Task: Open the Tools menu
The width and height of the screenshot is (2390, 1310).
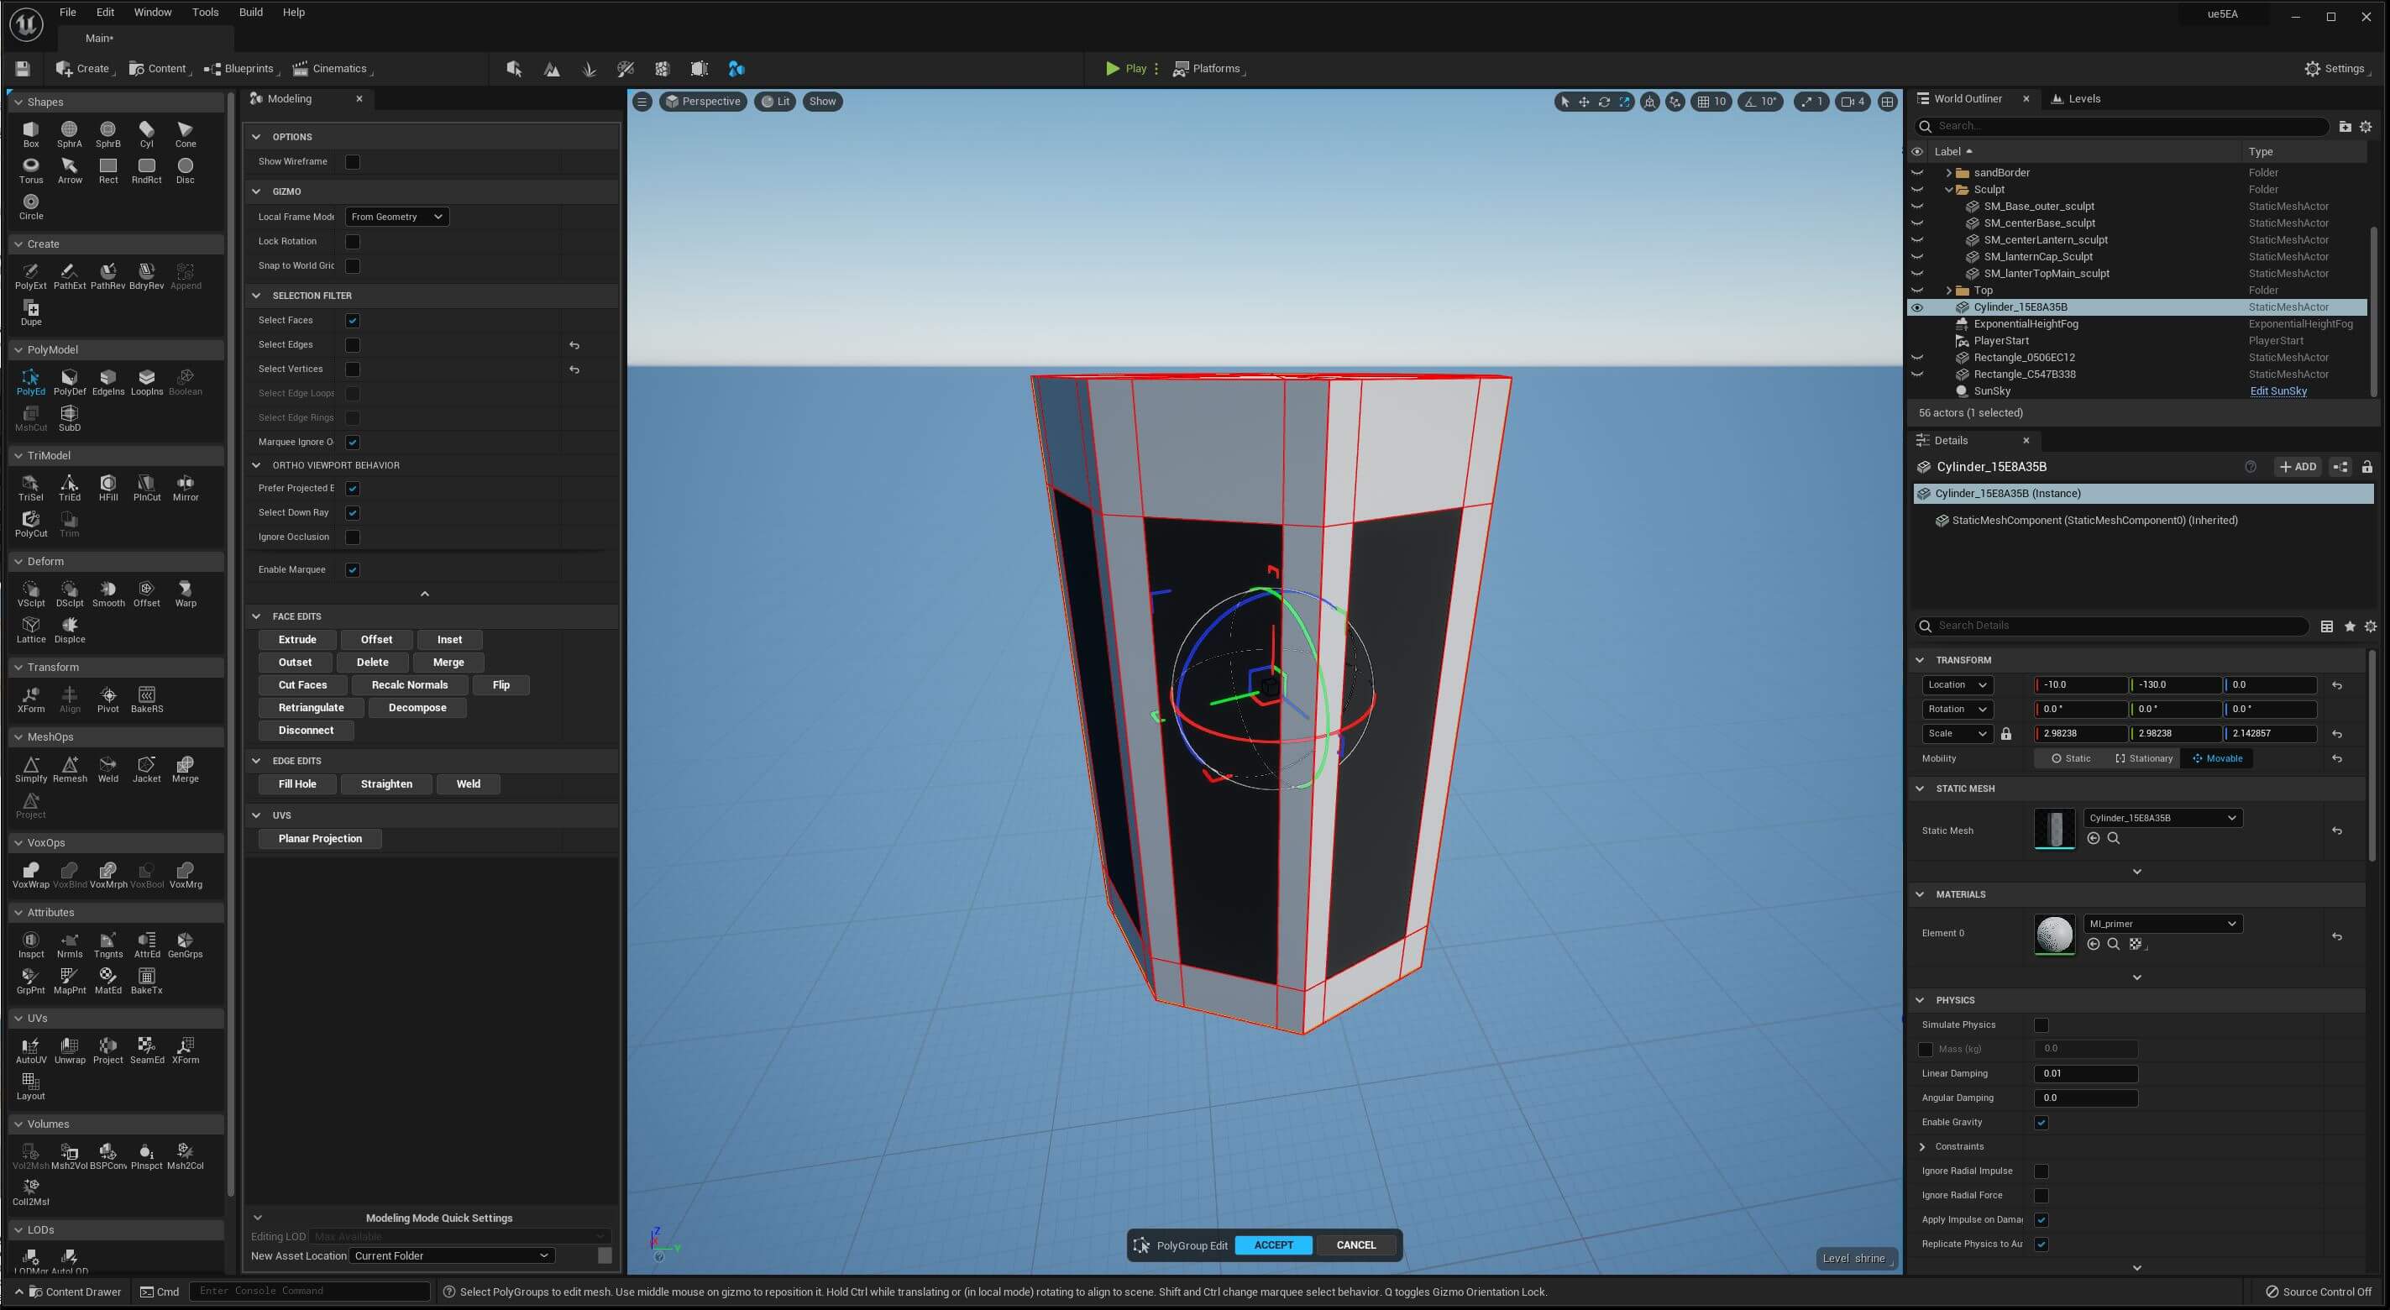Action: pyautogui.click(x=205, y=12)
